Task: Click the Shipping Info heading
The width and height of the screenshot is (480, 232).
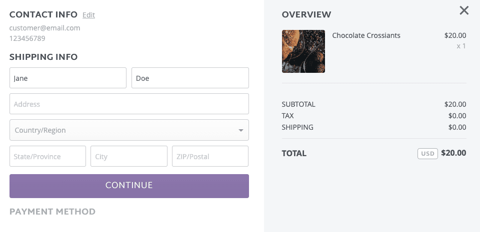Action: (43, 57)
